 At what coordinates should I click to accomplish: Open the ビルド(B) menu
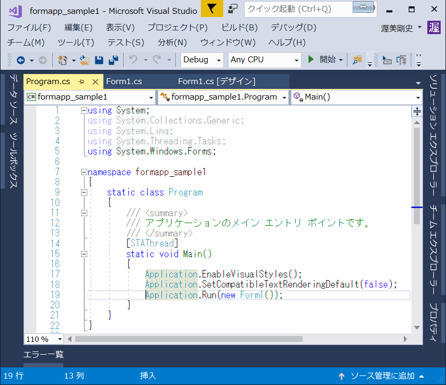pyautogui.click(x=239, y=28)
